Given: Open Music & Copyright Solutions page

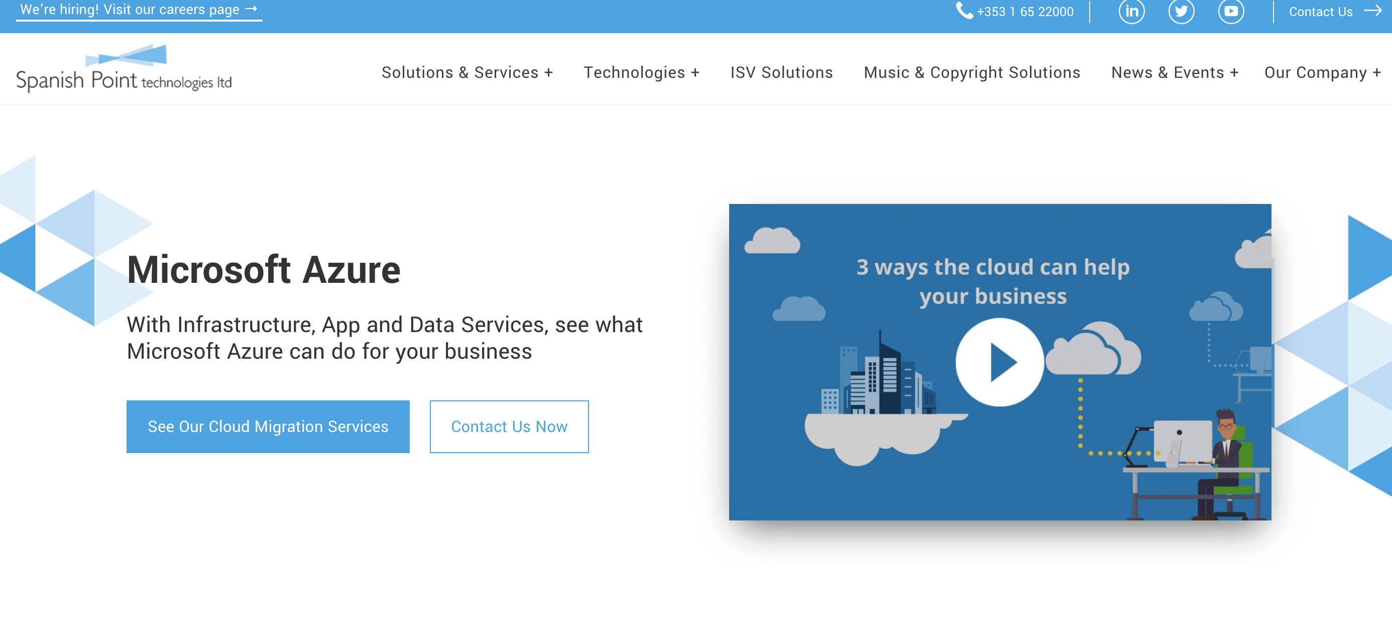Looking at the screenshot, I should coord(972,72).
